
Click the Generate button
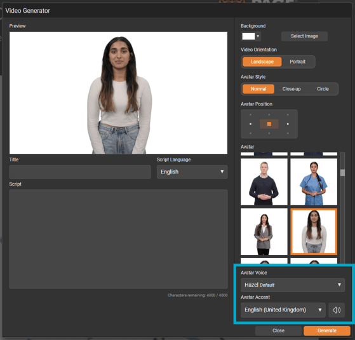326,330
